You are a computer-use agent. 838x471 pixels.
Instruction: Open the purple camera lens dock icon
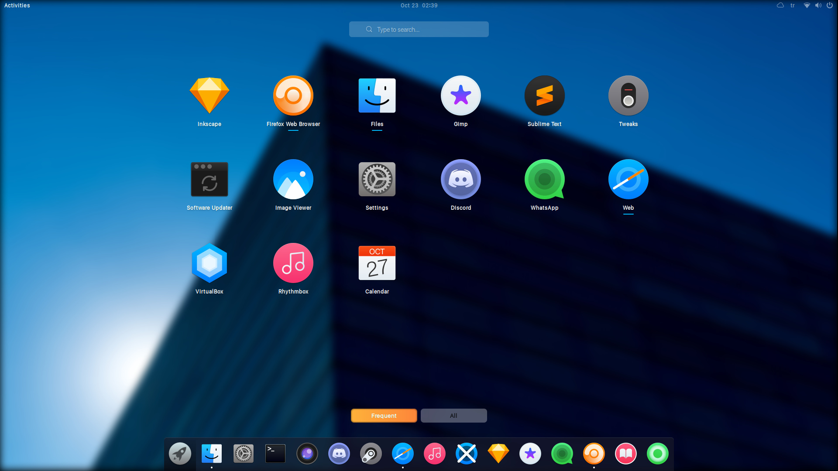(x=307, y=454)
